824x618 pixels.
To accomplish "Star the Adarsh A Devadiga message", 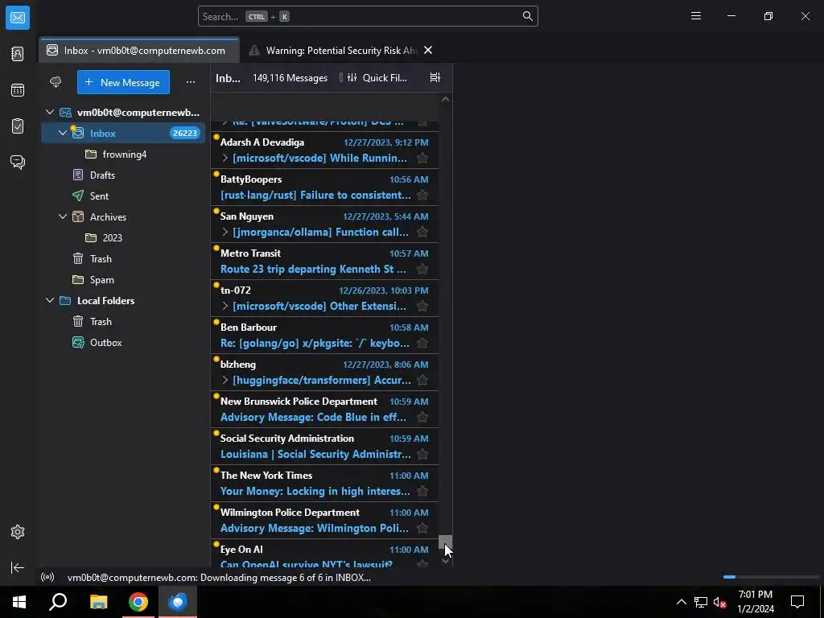I will pyautogui.click(x=422, y=158).
